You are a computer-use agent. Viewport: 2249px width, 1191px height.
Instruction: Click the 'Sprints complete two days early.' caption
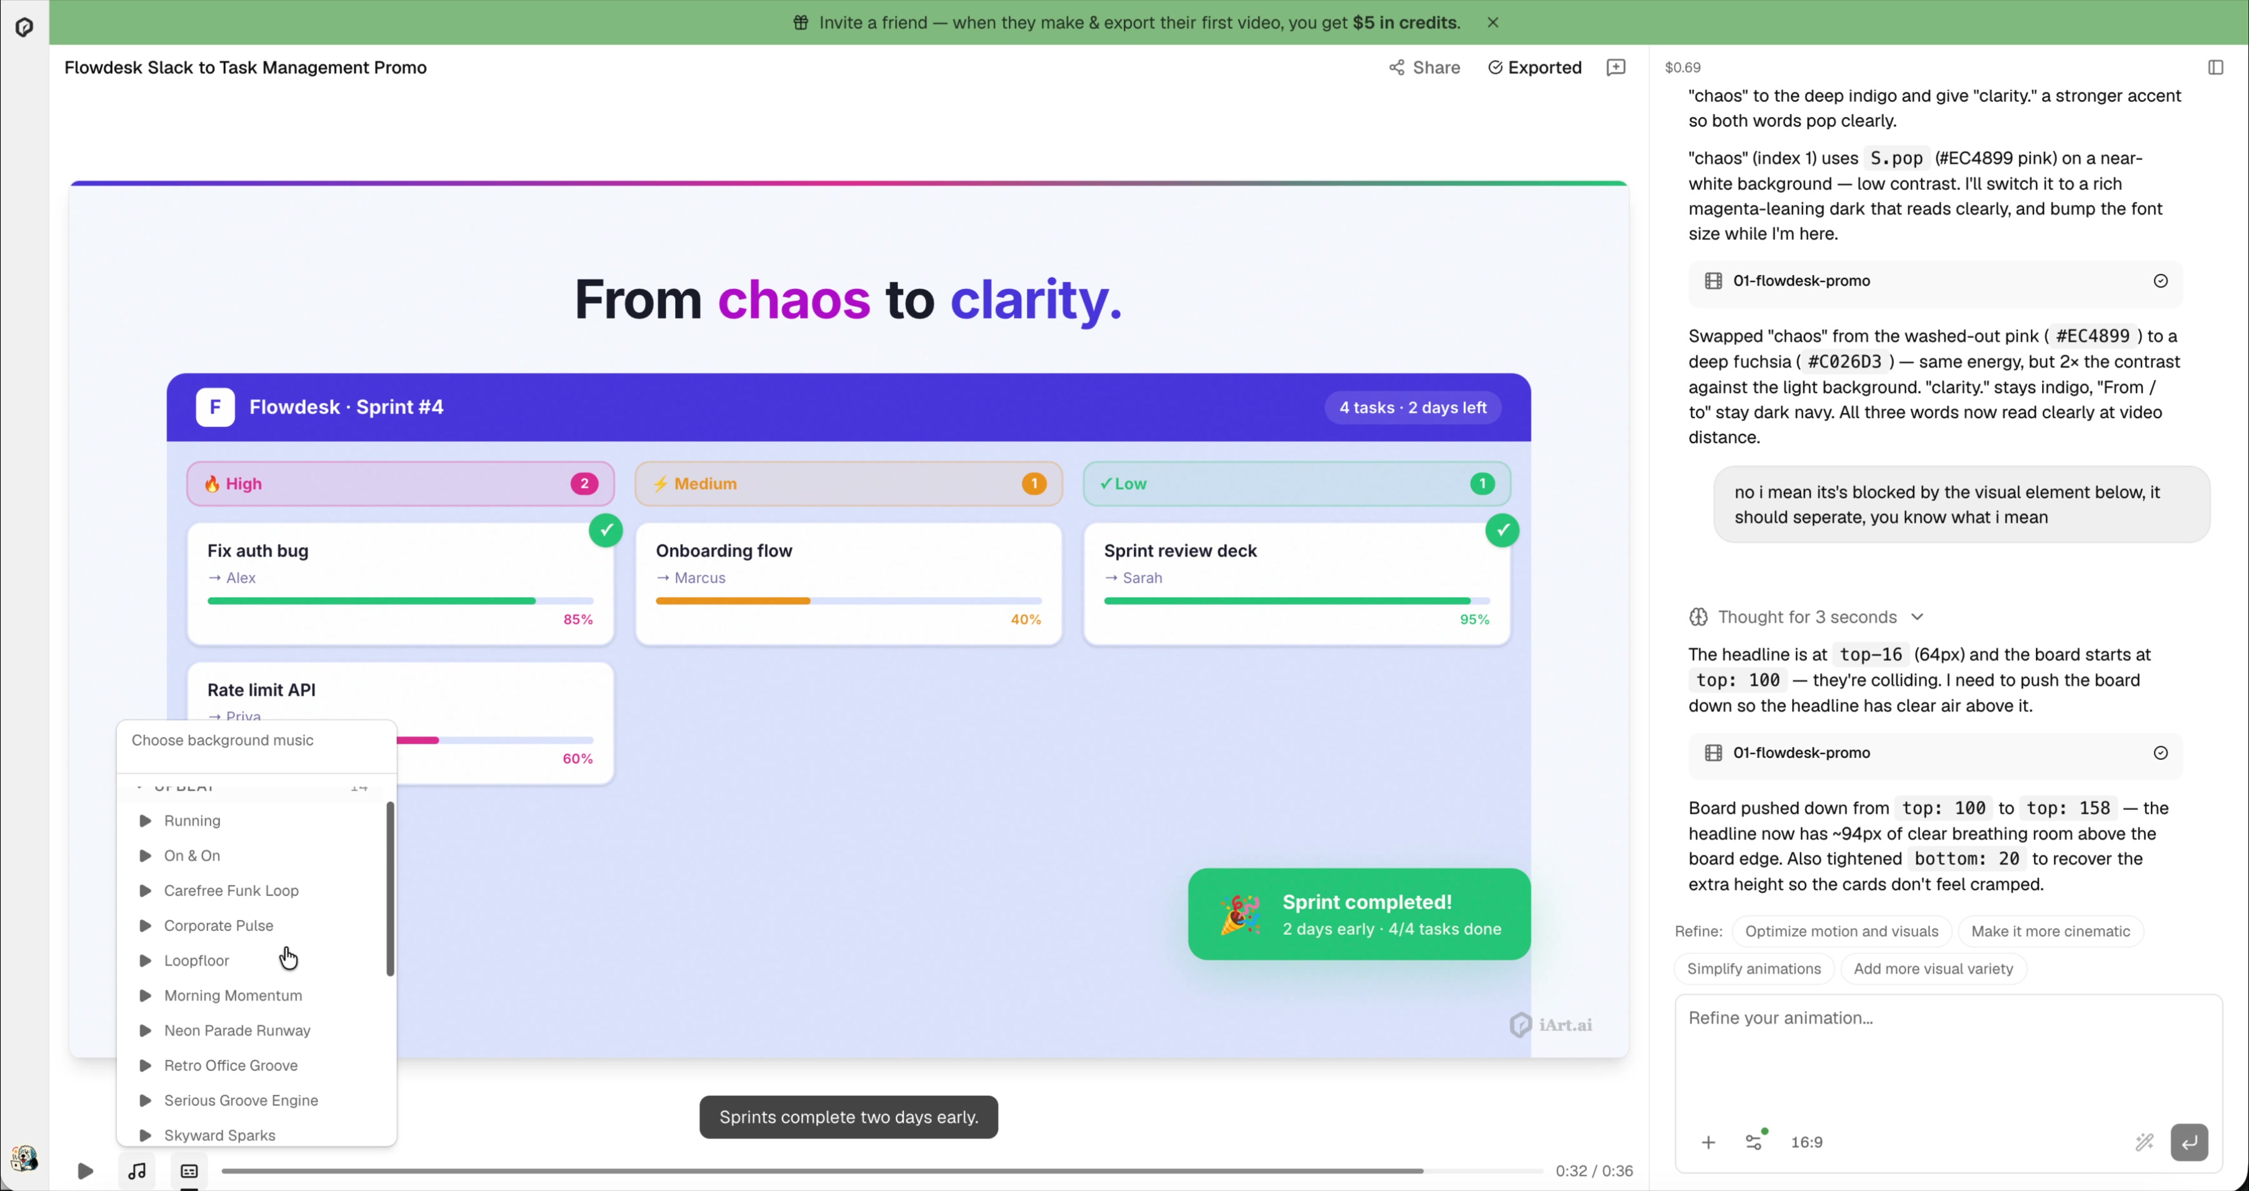pos(849,1117)
